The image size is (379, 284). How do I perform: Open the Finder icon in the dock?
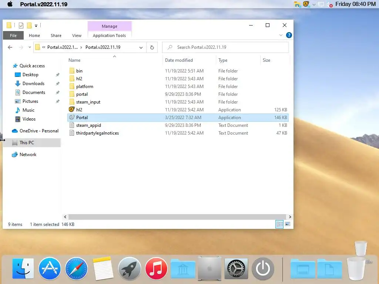tap(23, 268)
